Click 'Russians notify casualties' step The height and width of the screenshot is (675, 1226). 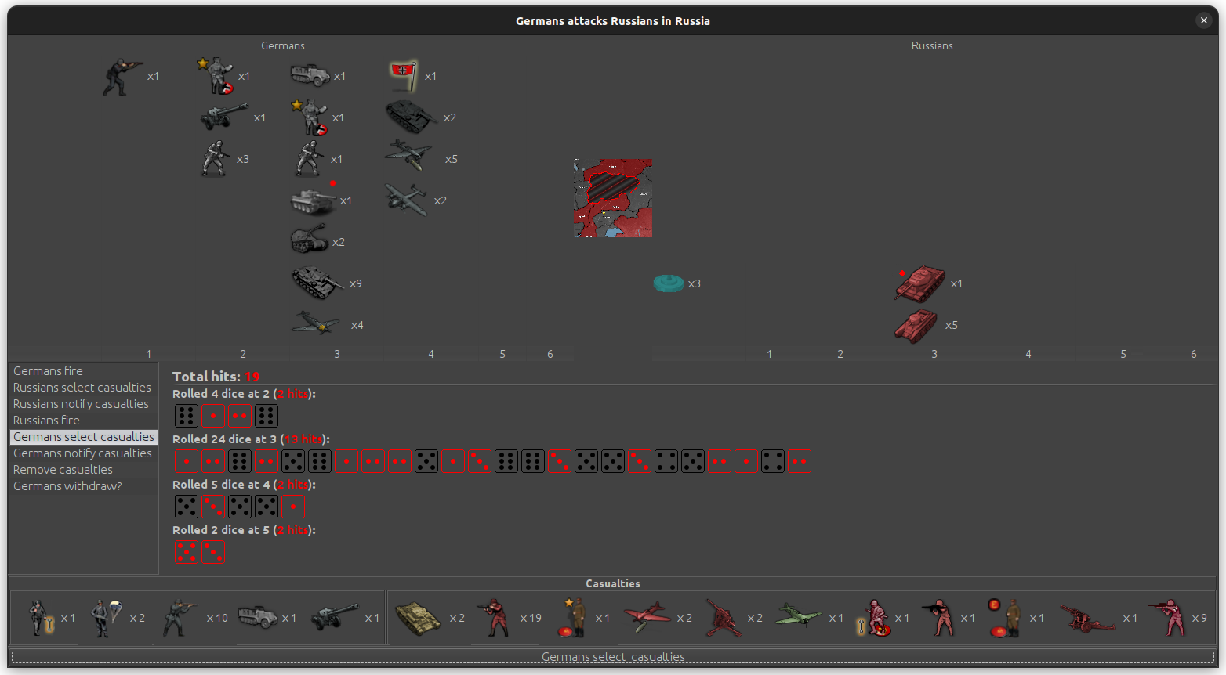(84, 404)
